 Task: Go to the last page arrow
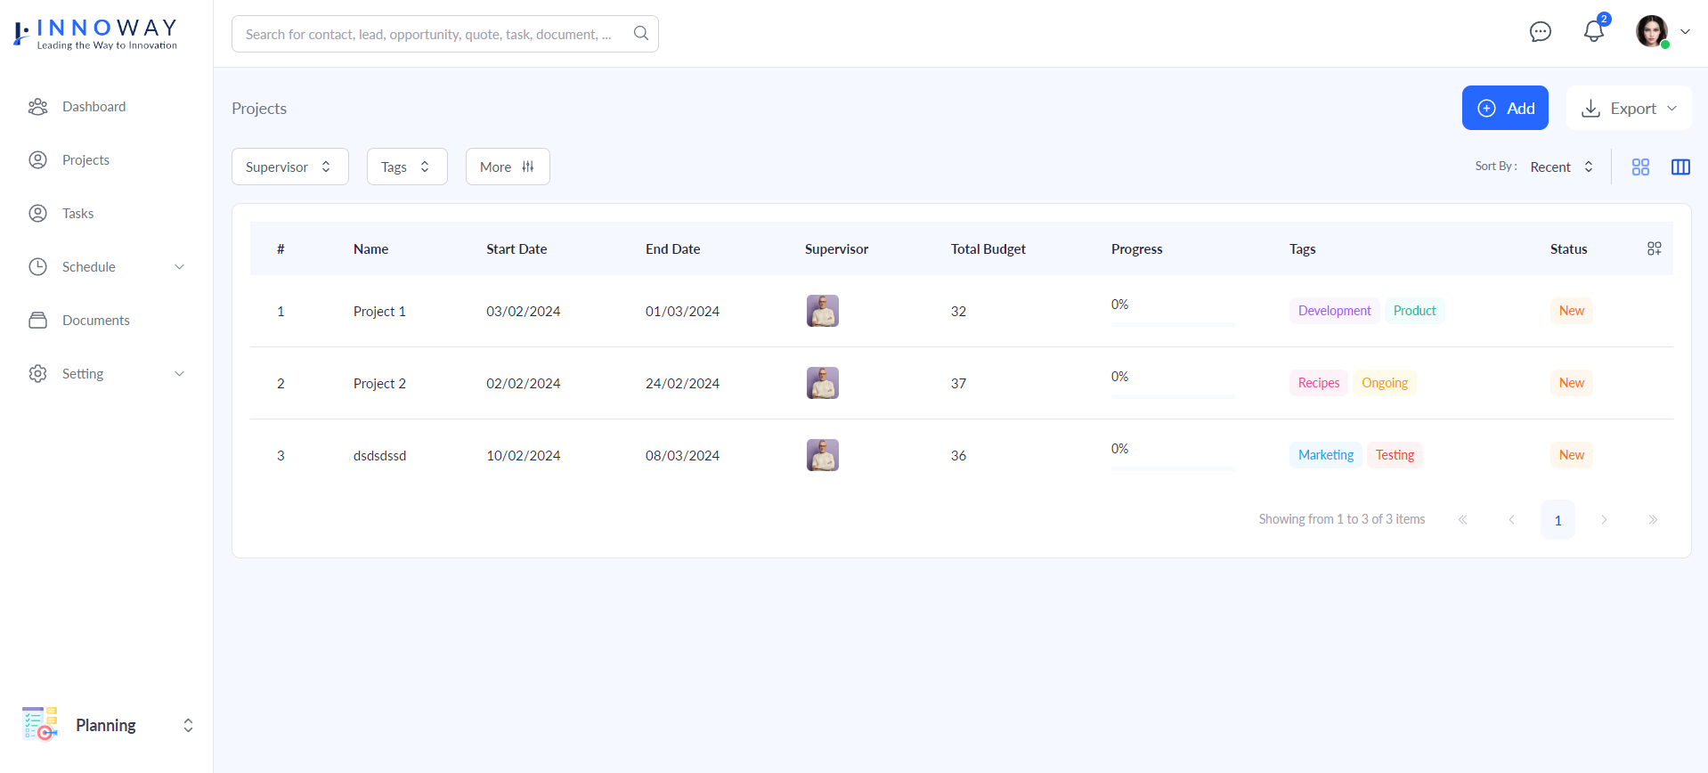[x=1652, y=520]
